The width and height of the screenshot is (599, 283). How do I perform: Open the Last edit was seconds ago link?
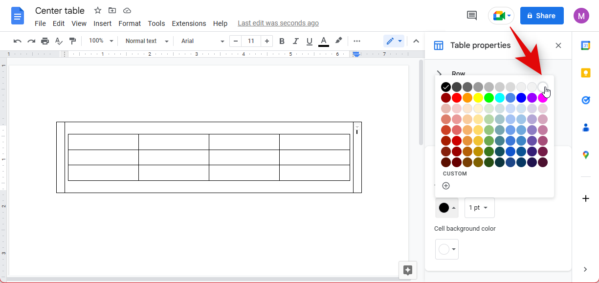pos(278,23)
